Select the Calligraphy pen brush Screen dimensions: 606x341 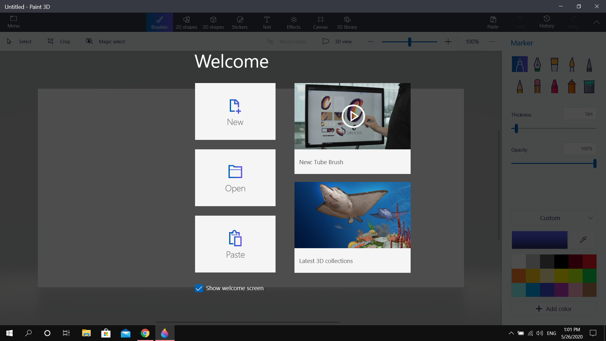coord(537,64)
